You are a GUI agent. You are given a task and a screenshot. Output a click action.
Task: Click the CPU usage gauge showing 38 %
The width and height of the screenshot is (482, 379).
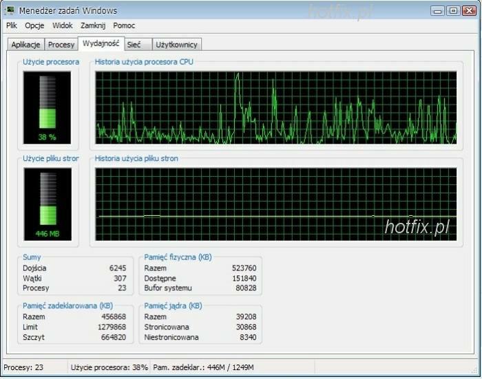coord(47,107)
